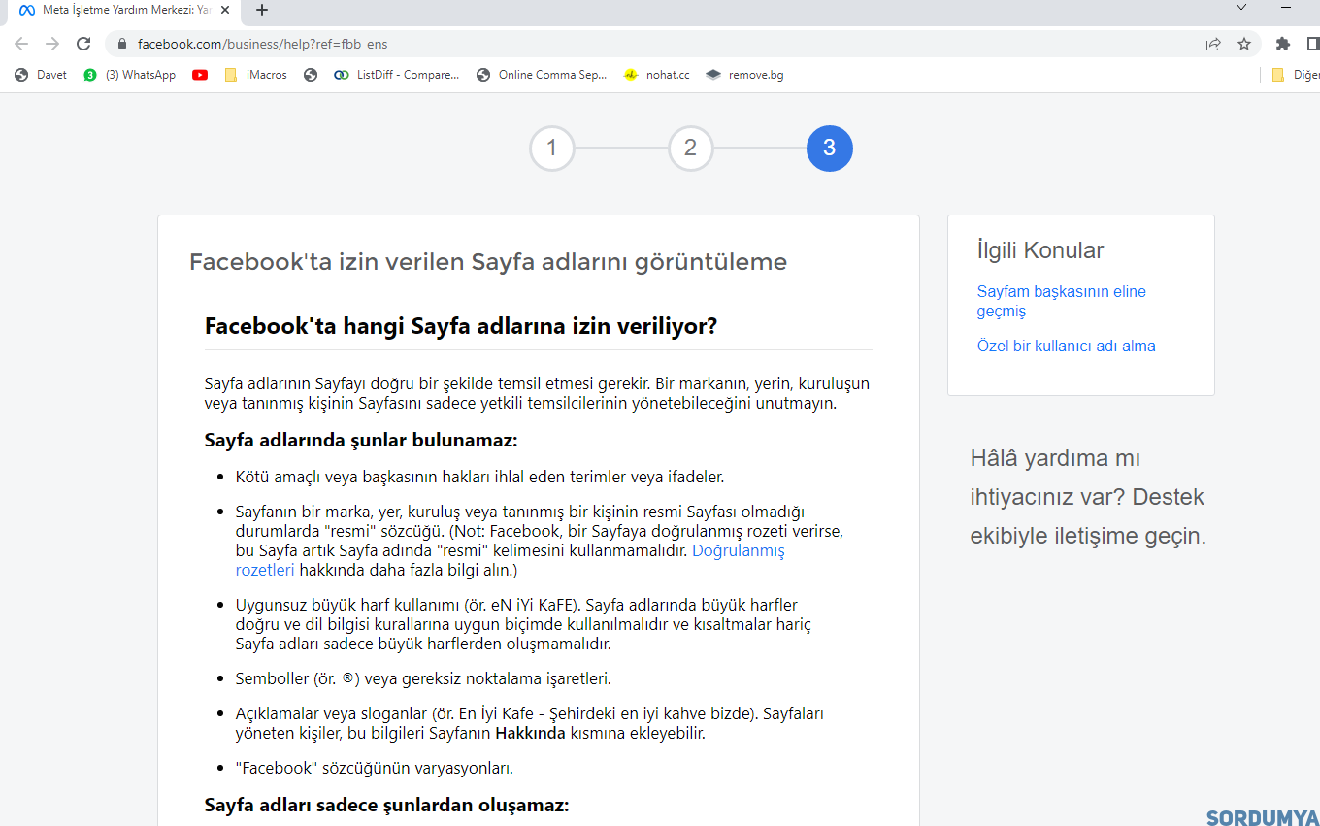Click the Hâlâ yardıma mı ihtiyacınız var text
Viewport: 1320px width, 826px height.
tap(1087, 497)
